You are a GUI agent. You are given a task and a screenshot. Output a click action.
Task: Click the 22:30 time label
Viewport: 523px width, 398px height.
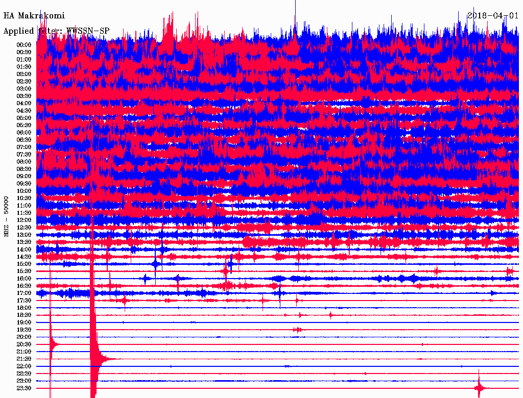24,374
